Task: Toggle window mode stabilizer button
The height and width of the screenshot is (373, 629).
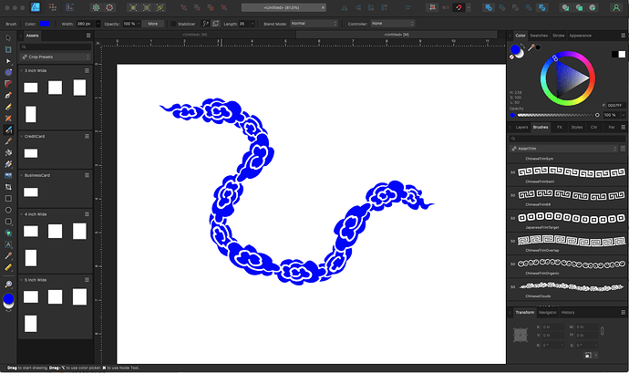Action: (215, 23)
